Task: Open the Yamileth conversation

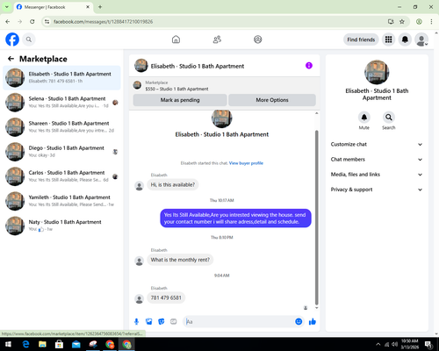Action: pyautogui.click(x=61, y=201)
